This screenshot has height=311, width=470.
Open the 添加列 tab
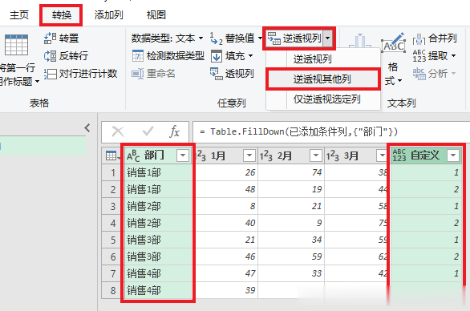click(x=108, y=14)
